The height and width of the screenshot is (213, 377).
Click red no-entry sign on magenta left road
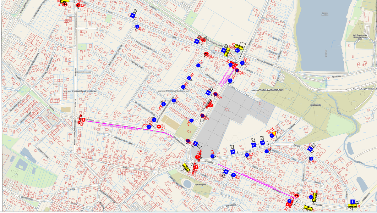pyautogui.click(x=159, y=127)
